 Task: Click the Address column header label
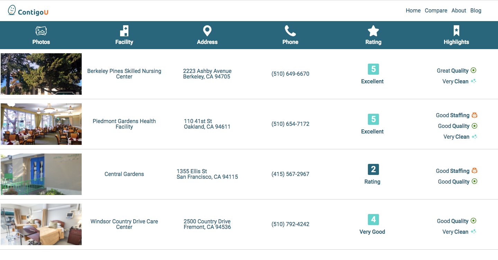click(x=207, y=42)
